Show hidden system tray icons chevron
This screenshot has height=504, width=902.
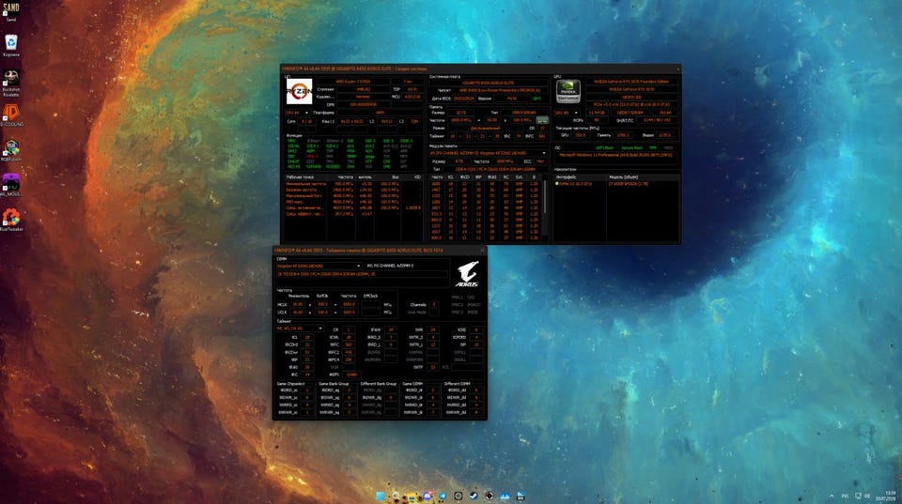click(832, 496)
